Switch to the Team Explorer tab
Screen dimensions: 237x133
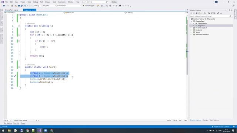pyautogui.click(x=214, y=120)
